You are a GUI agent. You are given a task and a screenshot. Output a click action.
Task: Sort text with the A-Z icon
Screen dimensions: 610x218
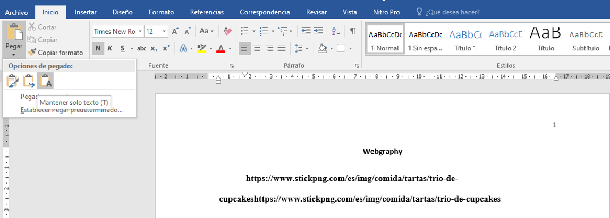click(335, 31)
